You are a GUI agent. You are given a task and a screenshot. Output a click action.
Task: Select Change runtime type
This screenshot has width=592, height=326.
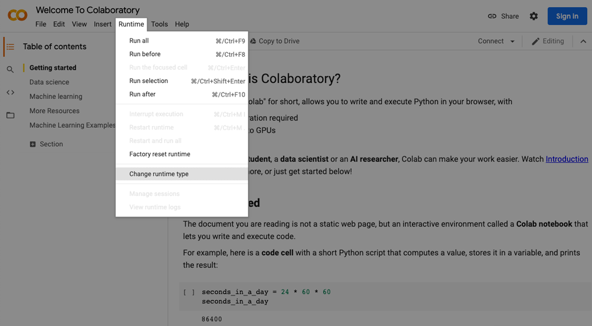(x=182, y=174)
